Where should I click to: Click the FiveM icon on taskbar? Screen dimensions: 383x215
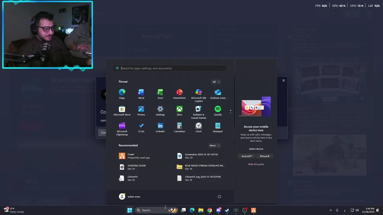click(x=253, y=210)
